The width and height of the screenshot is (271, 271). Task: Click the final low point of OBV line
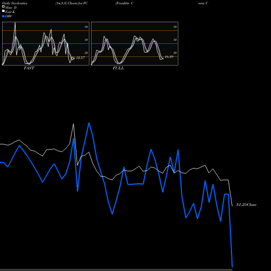233,266
